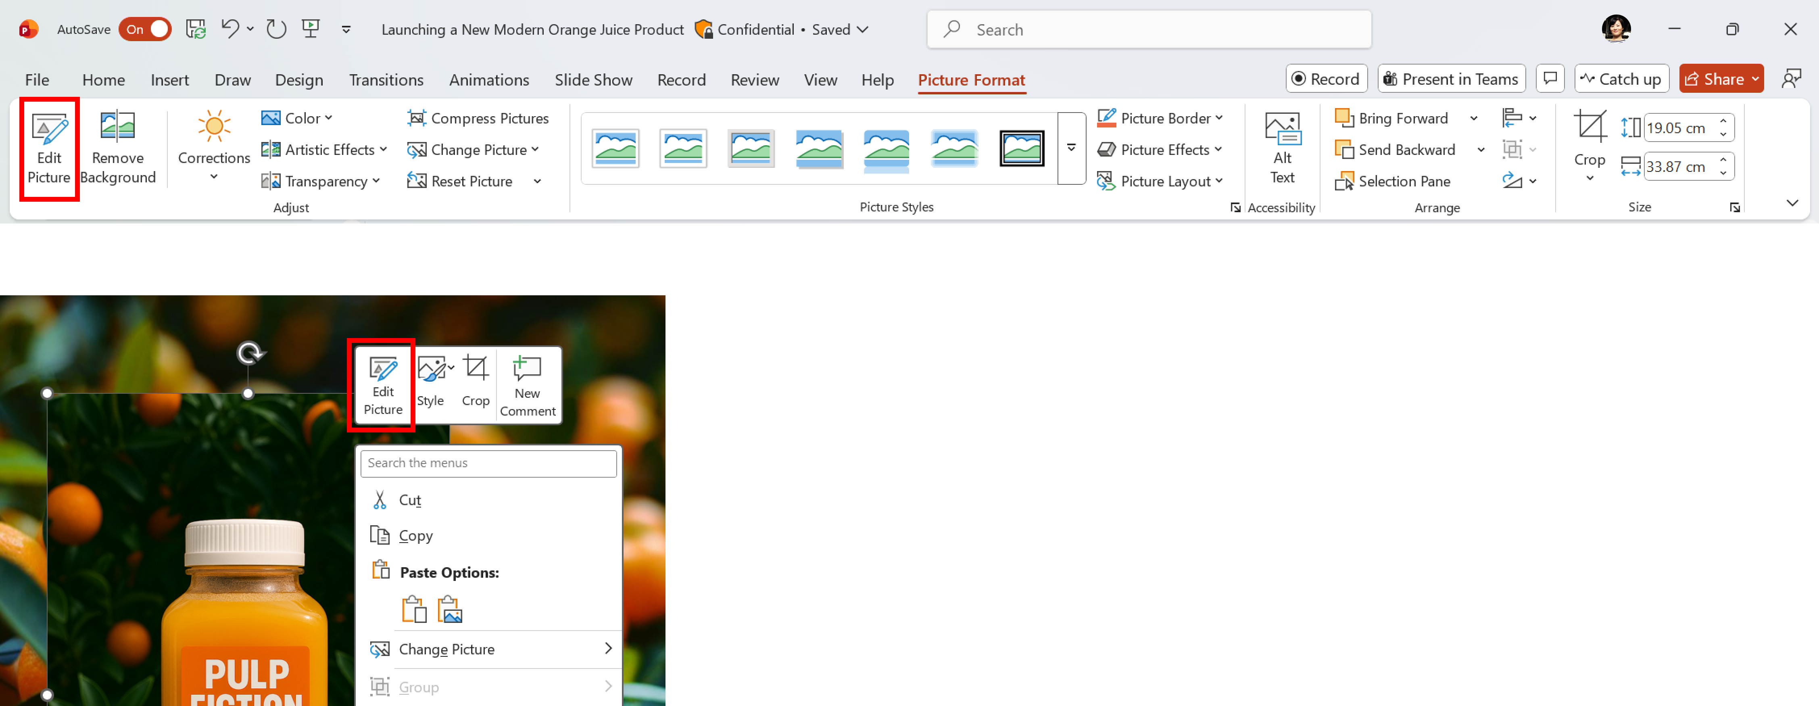Click New Comment in mini toolbar
The image size is (1819, 706).
(x=528, y=386)
